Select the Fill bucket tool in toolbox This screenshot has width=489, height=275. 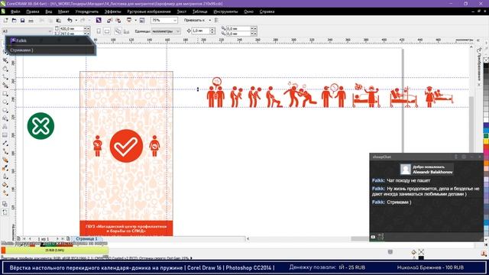click(x=5, y=185)
